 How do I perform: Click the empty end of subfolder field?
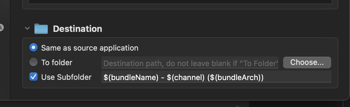pyautogui.click(x=297, y=77)
